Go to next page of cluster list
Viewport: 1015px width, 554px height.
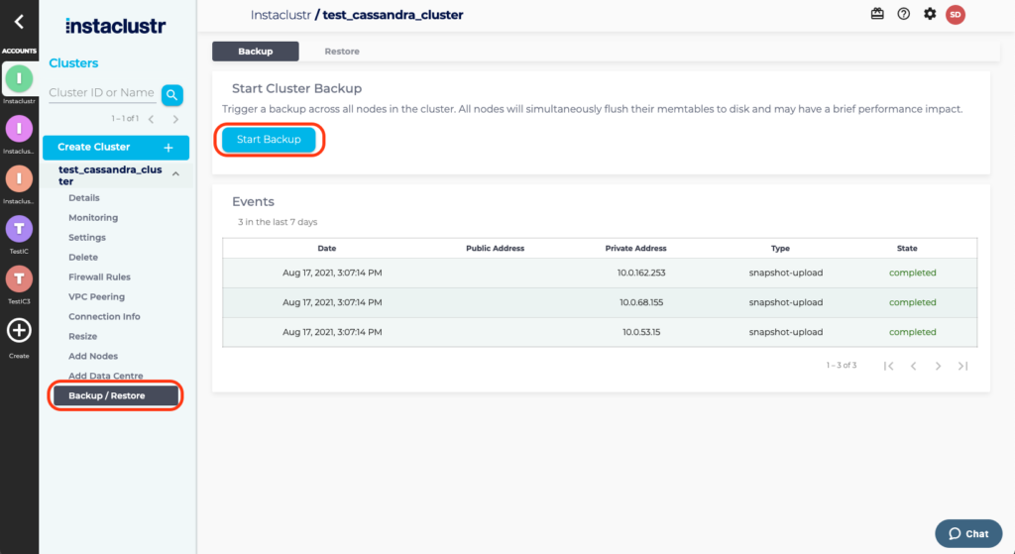tap(175, 119)
